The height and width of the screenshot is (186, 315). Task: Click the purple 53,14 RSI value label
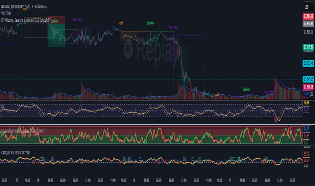pos(306,109)
